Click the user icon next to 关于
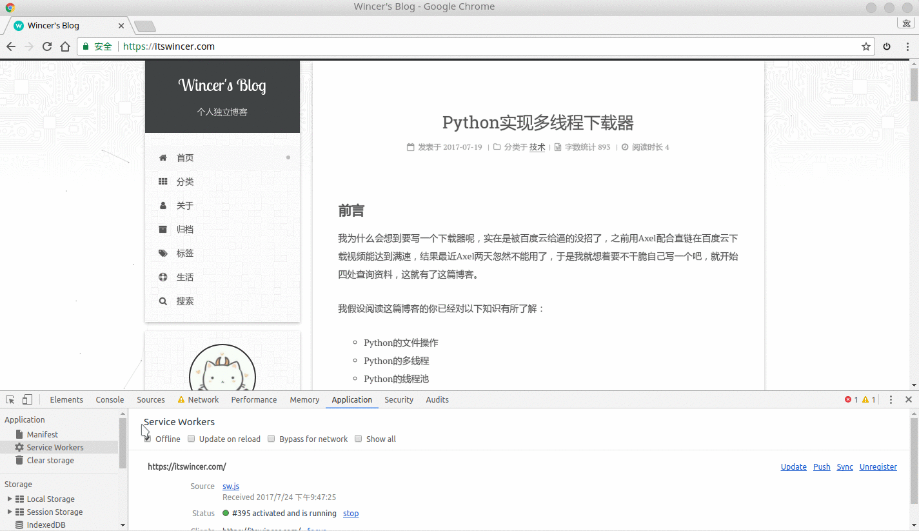The height and width of the screenshot is (531, 919). pos(163,205)
